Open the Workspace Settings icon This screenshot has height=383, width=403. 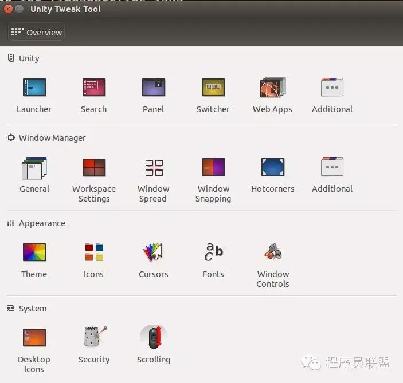(94, 167)
